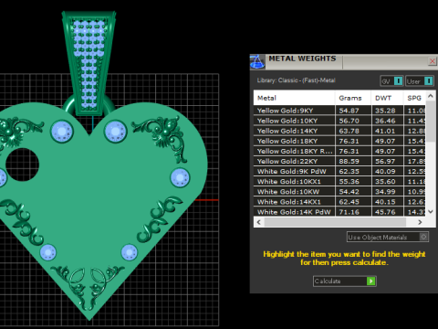Close the Metal Weights panel

coord(433,61)
